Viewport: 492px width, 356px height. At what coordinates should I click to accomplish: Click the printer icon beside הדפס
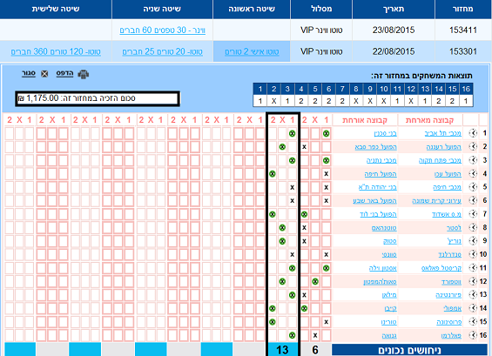(83, 74)
